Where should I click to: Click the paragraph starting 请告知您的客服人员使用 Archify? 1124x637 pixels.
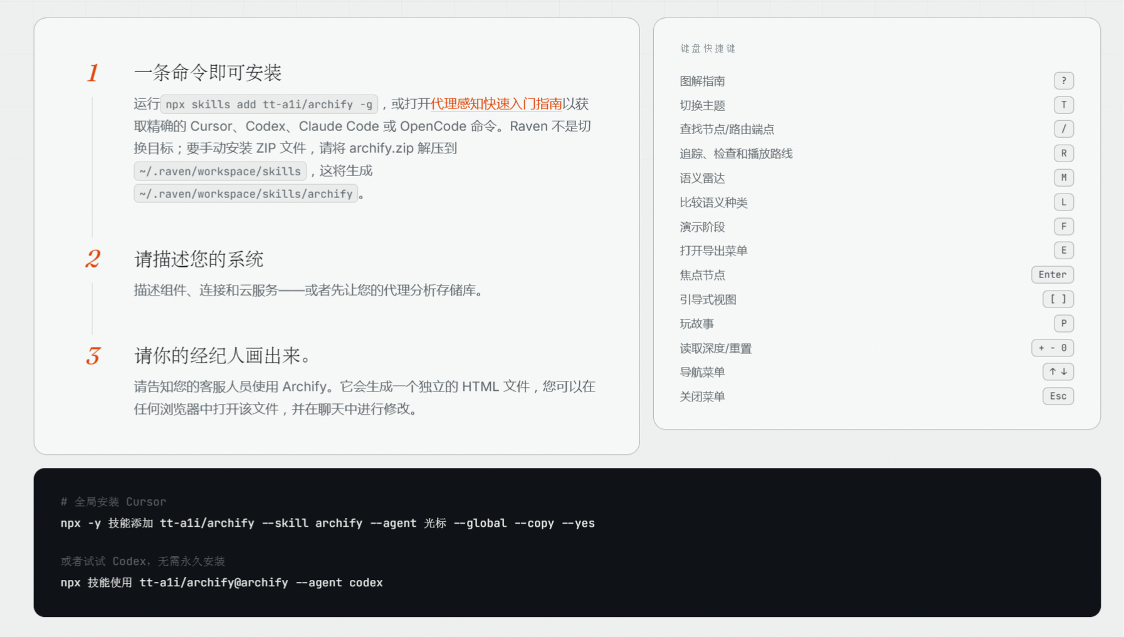[365, 398]
